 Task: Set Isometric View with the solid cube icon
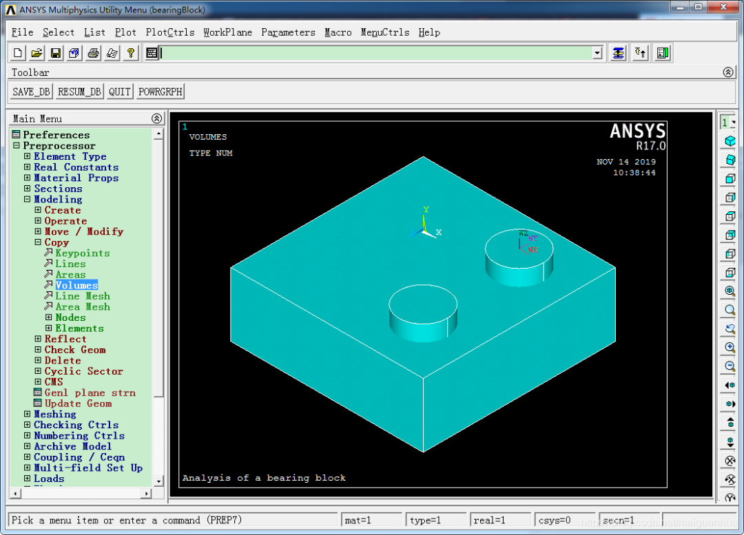click(730, 141)
